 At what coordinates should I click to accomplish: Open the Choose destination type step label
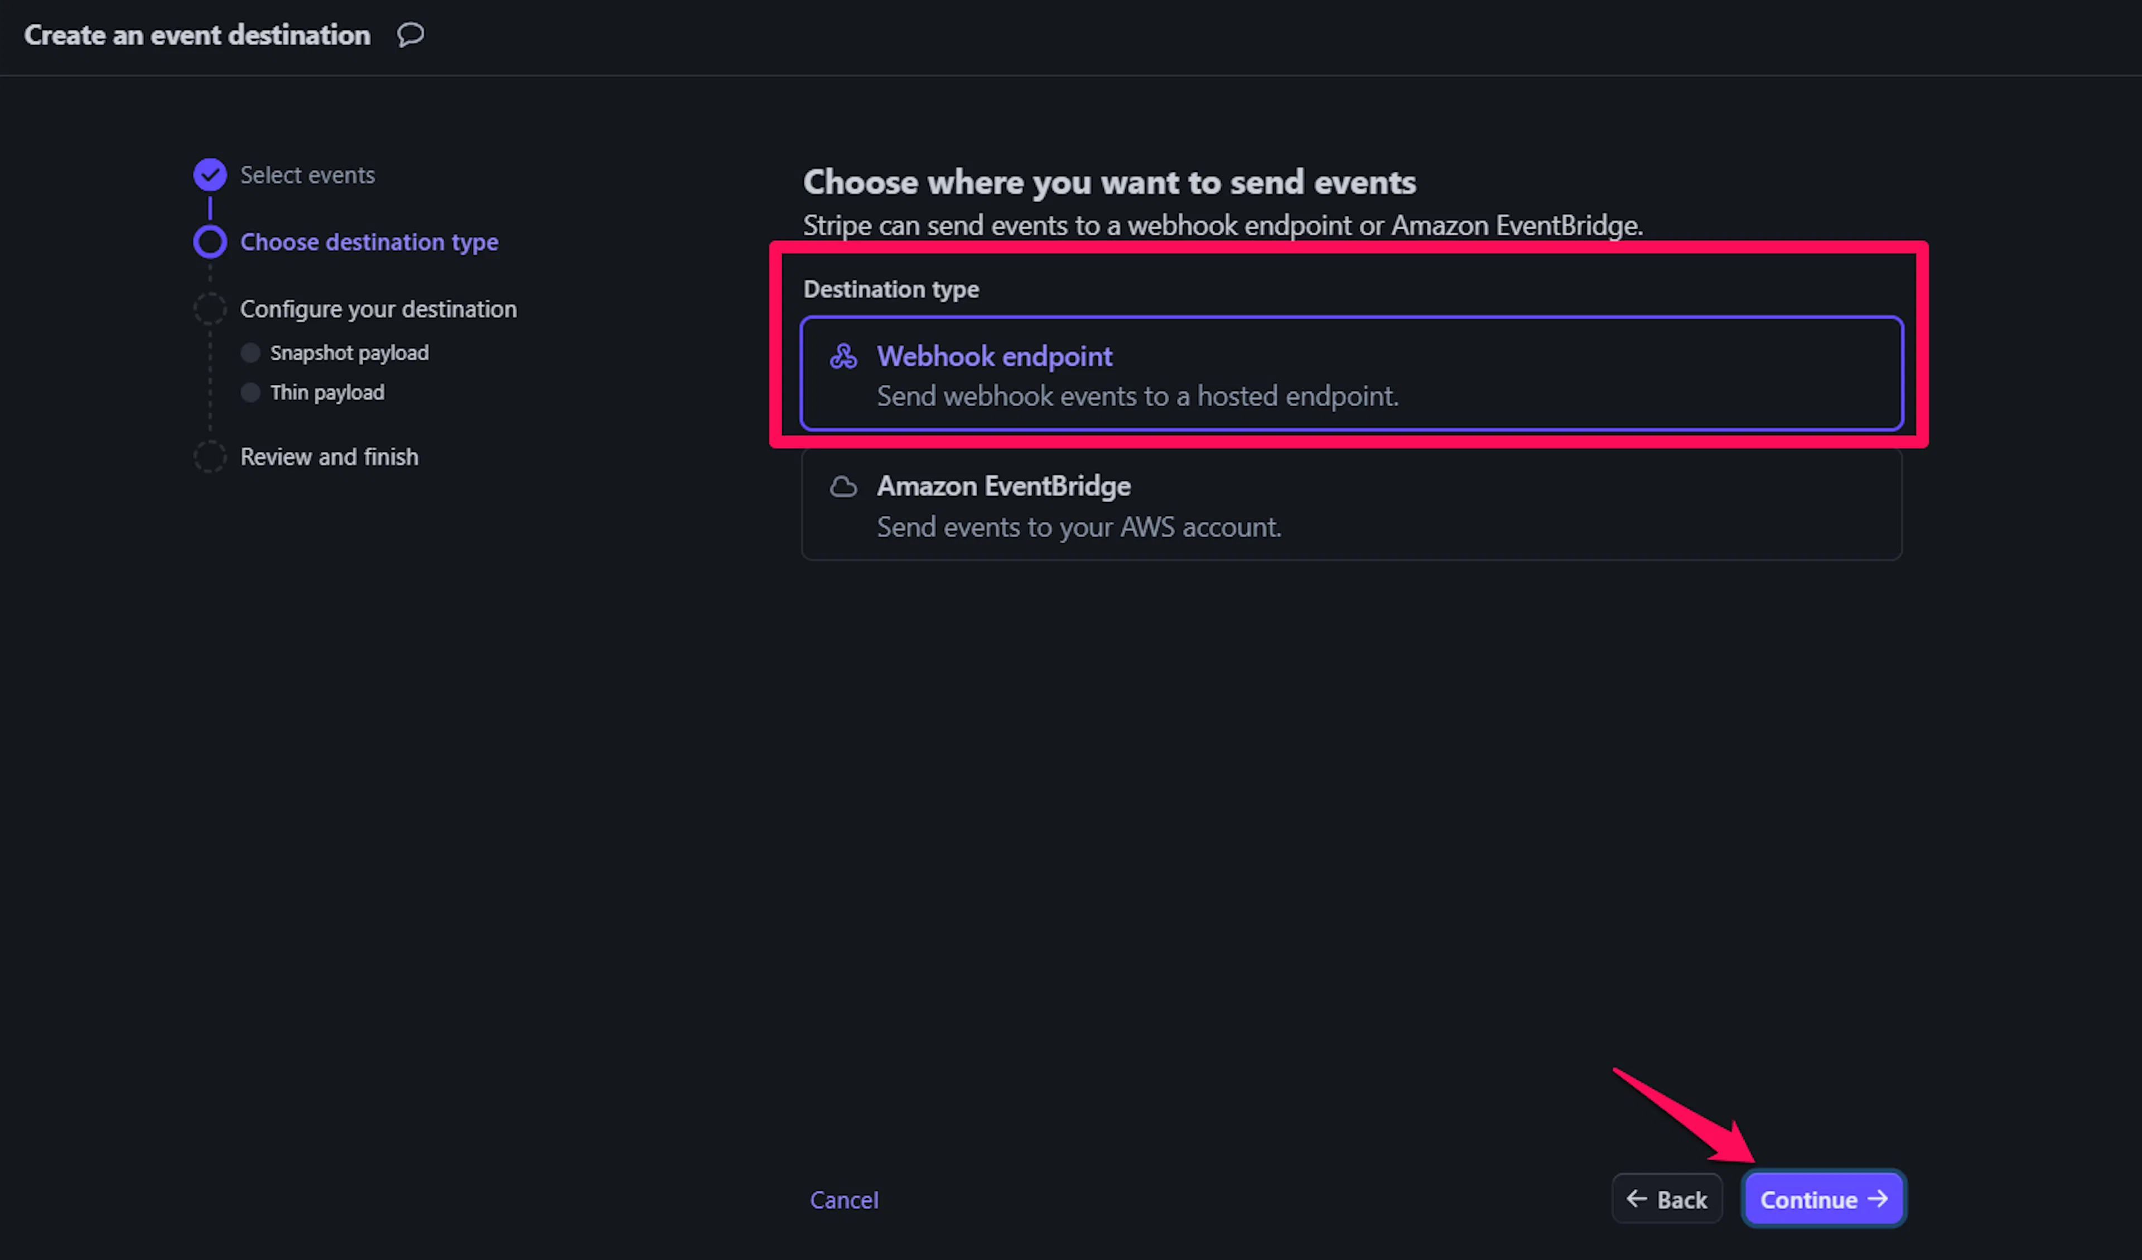(369, 242)
